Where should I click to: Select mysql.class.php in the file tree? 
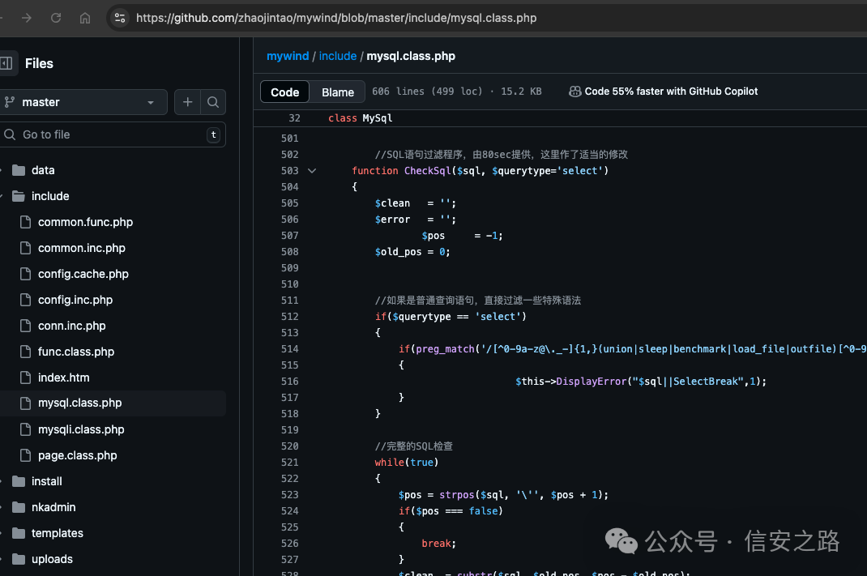coord(79,403)
